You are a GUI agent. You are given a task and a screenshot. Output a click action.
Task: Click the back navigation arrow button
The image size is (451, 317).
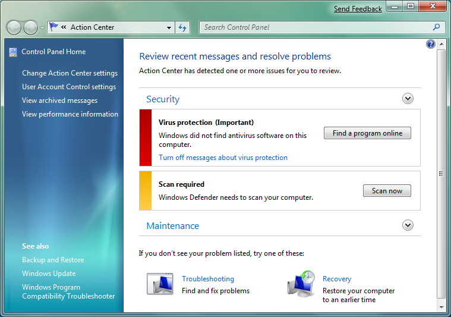[14, 27]
